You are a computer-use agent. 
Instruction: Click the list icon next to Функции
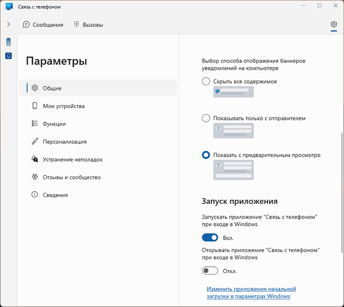point(35,123)
